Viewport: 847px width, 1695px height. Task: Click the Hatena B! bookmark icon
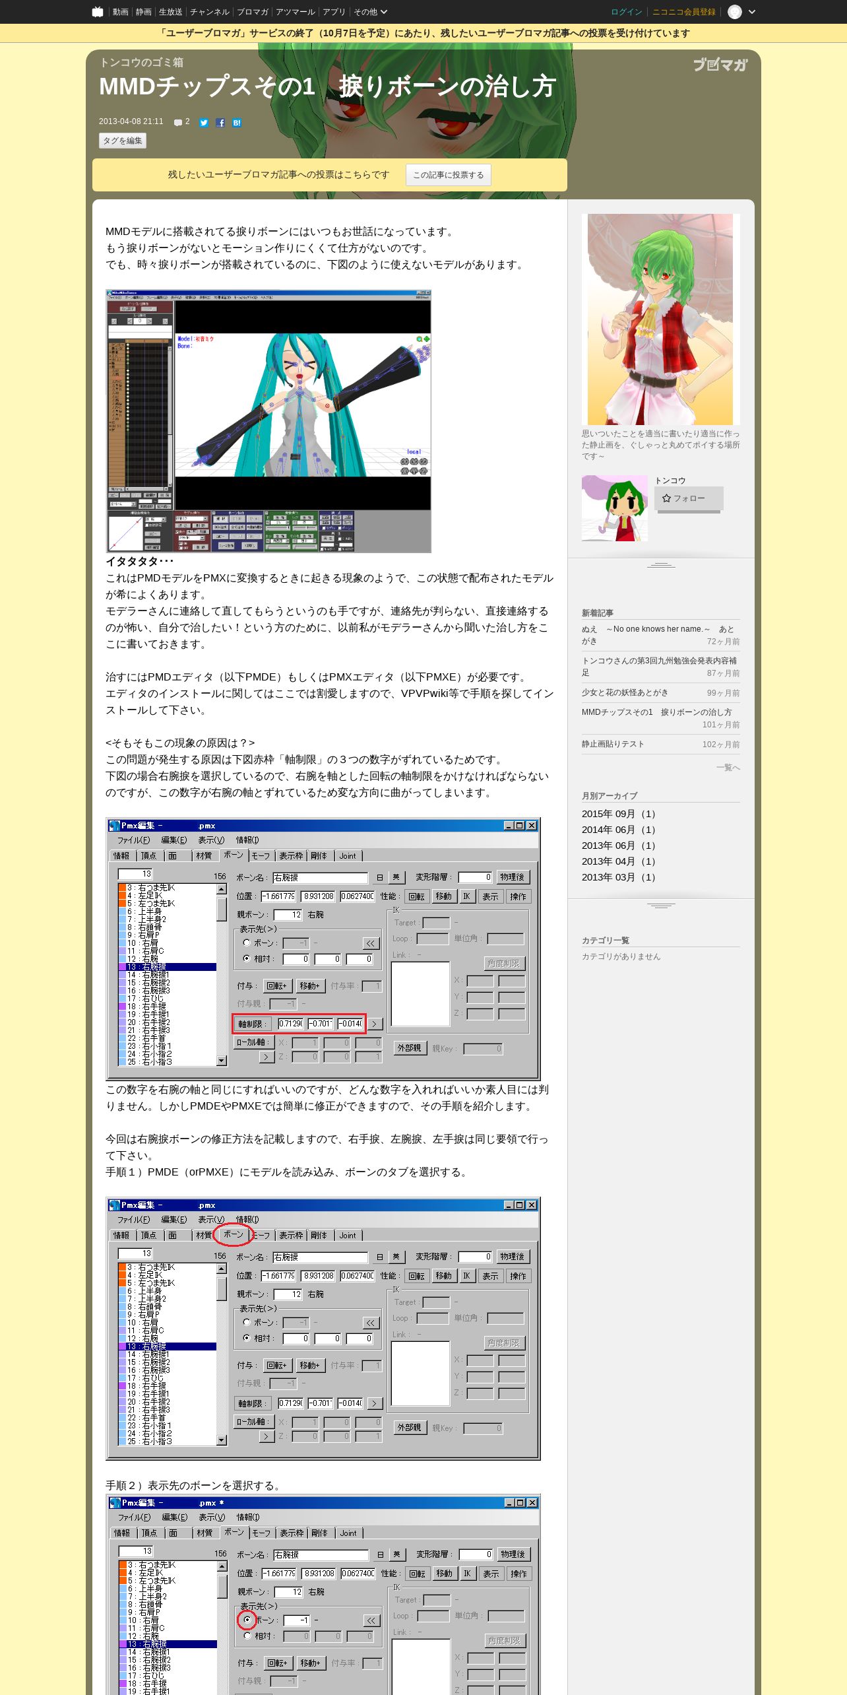(x=237, y=123)
